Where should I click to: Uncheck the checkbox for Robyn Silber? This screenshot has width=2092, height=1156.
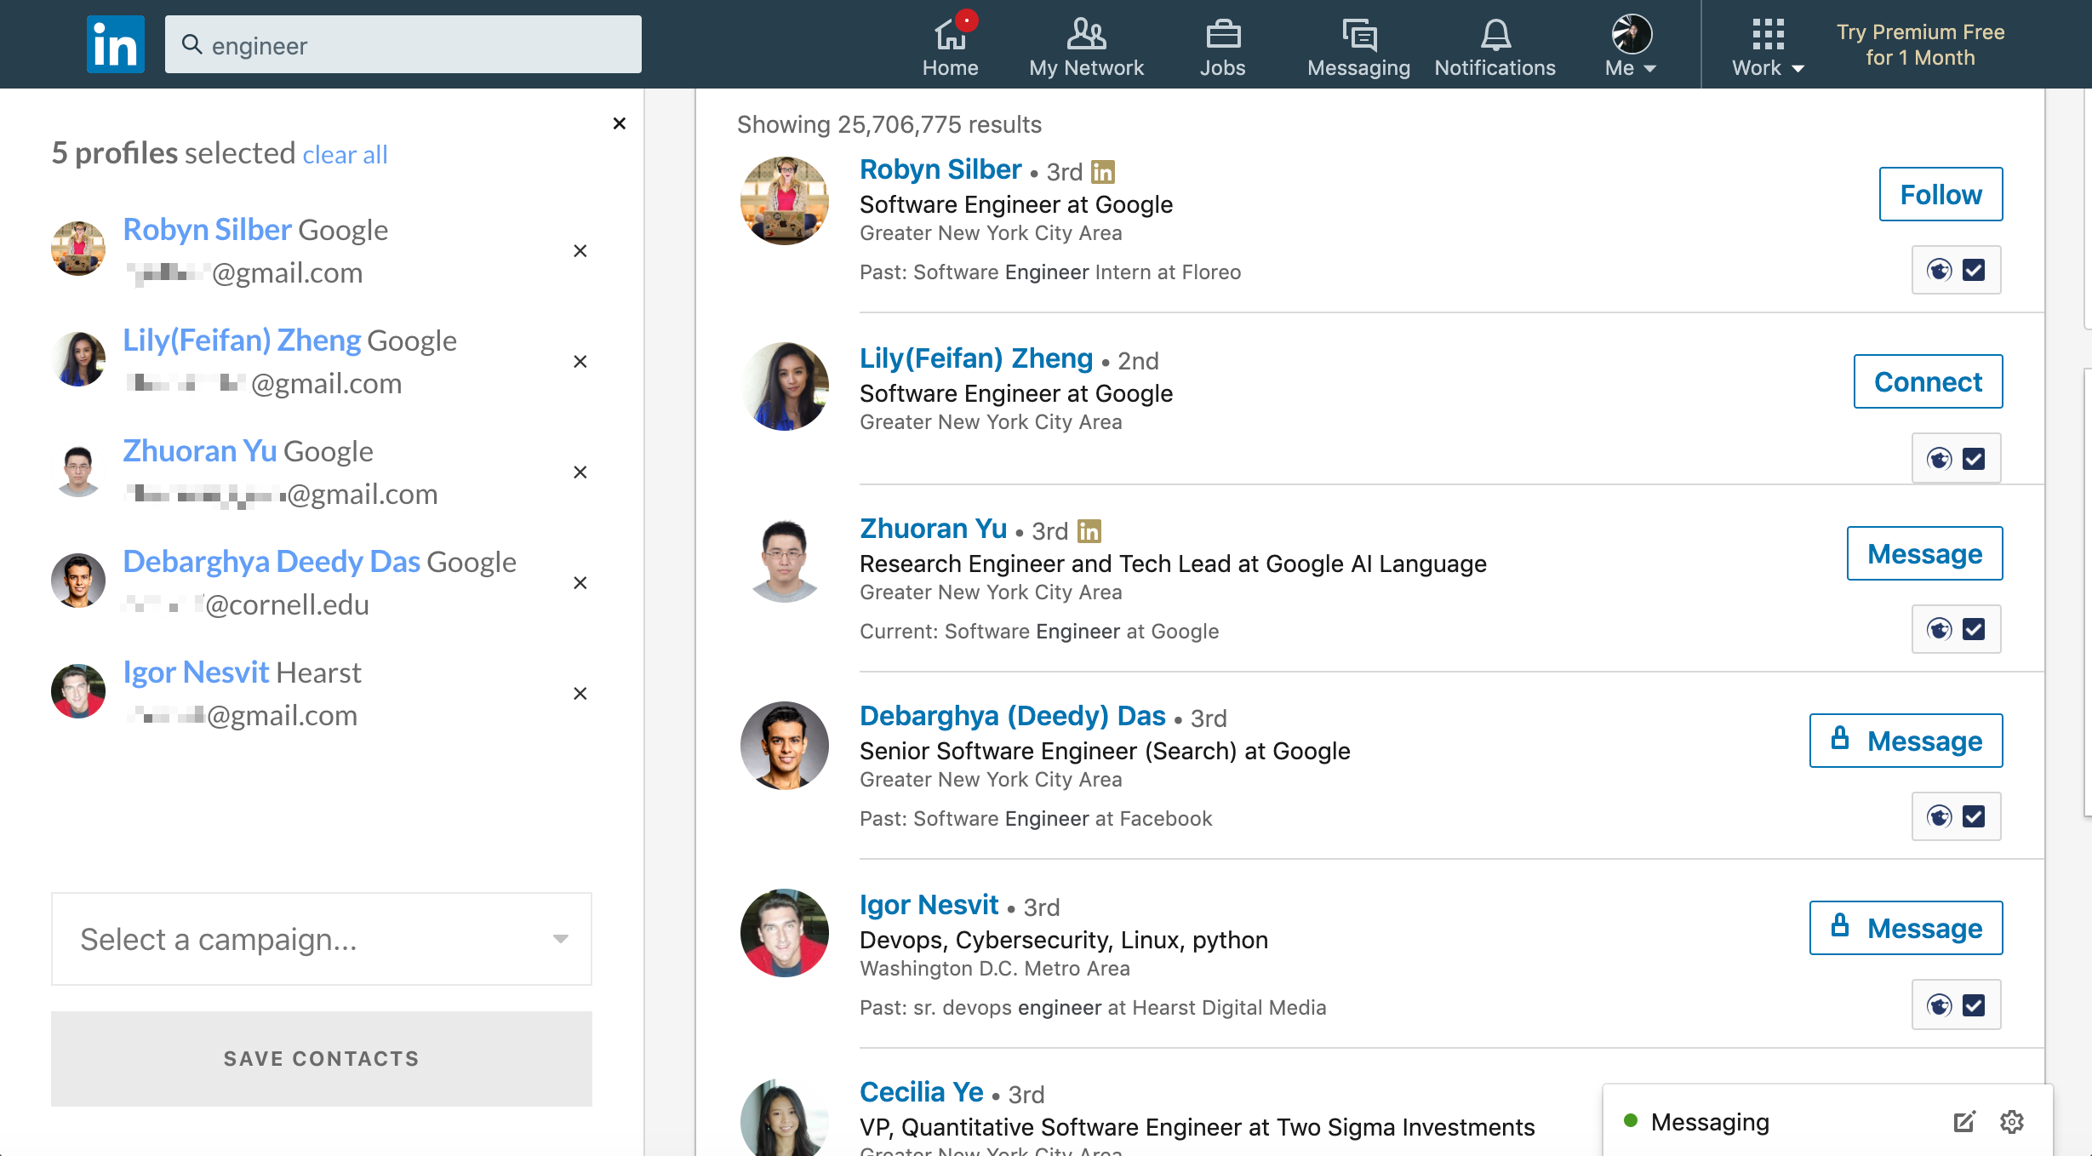tap(1974, 271)
